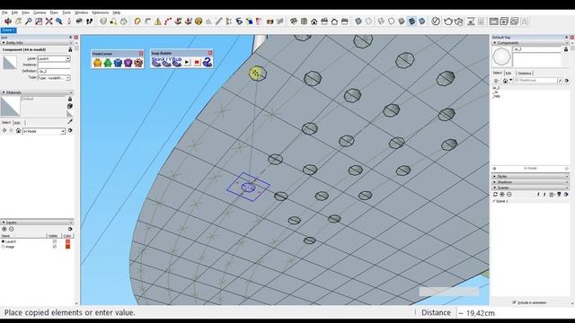Activate the orange curved arrow tool
575x323 pixels.
click(x=137, y=22)
